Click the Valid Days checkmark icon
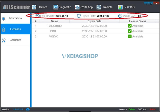 tap(120, 16)
